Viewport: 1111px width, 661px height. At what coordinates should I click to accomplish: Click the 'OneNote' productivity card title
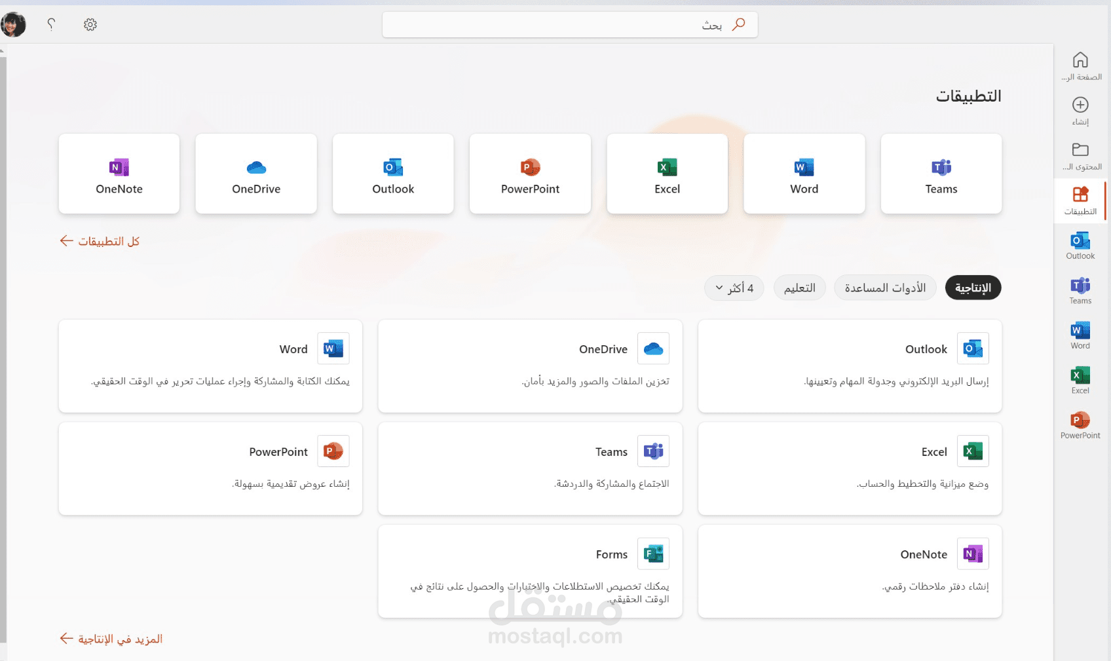924,554
